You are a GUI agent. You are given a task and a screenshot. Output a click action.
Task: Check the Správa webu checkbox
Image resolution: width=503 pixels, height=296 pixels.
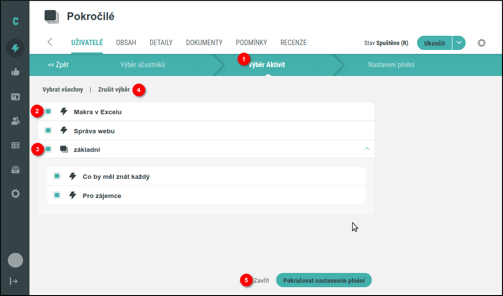pos(48,131)
